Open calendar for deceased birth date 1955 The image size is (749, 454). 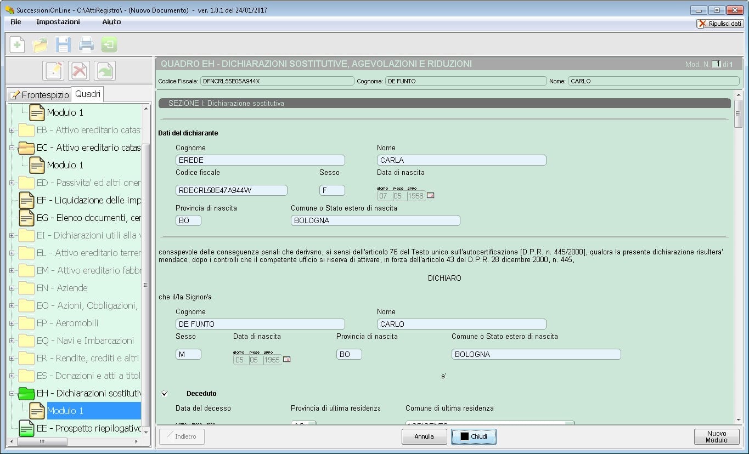(x=287, y=360)
